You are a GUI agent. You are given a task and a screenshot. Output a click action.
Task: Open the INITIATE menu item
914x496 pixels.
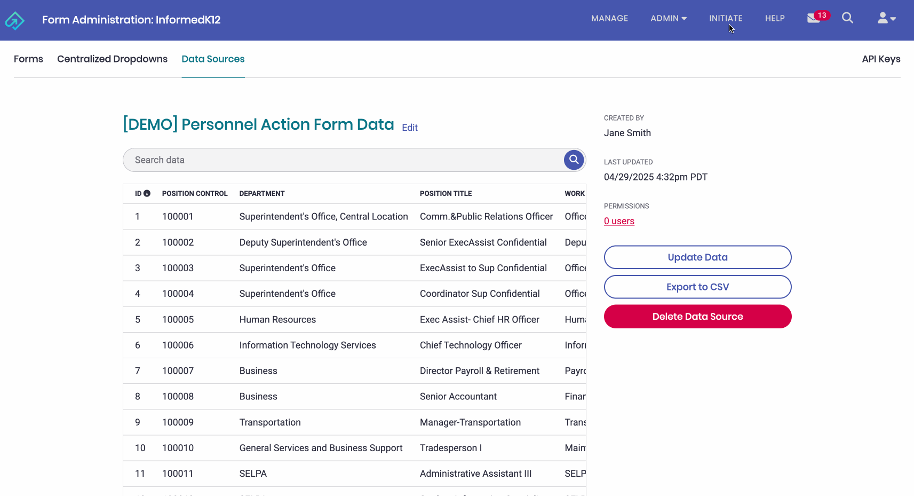pos(726,18)
